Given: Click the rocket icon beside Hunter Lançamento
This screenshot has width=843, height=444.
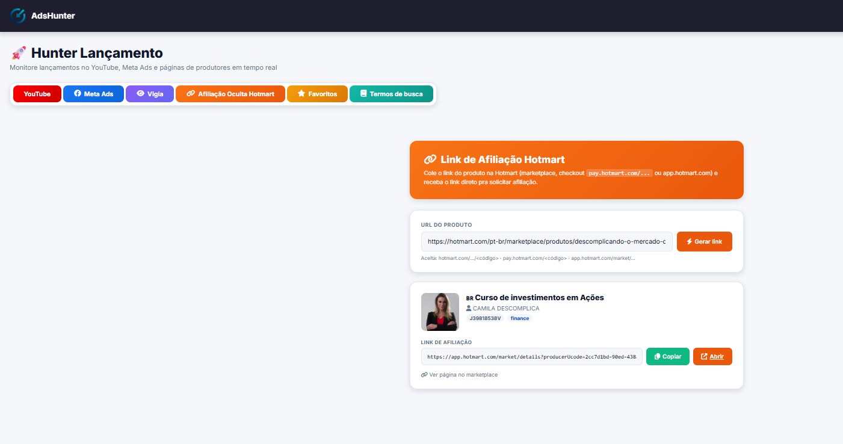Looking at the screenshot, I should [x=19, y=54].
